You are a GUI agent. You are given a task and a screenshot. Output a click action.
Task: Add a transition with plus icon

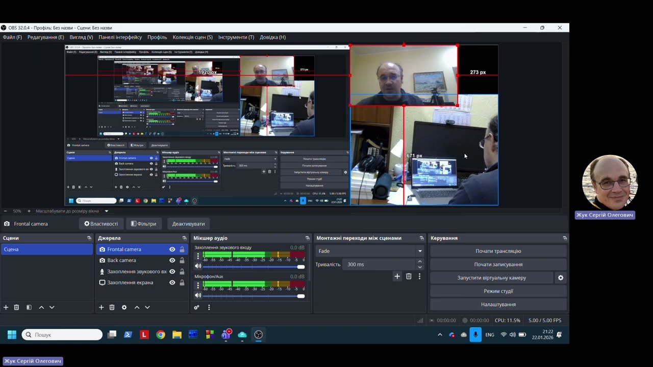tap(397, 276)
